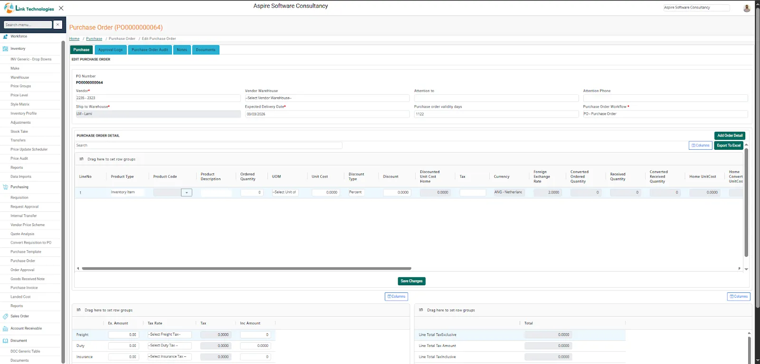Screen dimensions: 760x364
Task: Open Goods Received Note in sidebar
Action: tap(28, 279)
